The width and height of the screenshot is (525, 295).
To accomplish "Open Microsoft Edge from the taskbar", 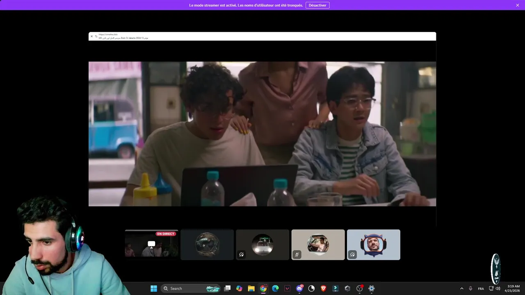I will [275, 288].
